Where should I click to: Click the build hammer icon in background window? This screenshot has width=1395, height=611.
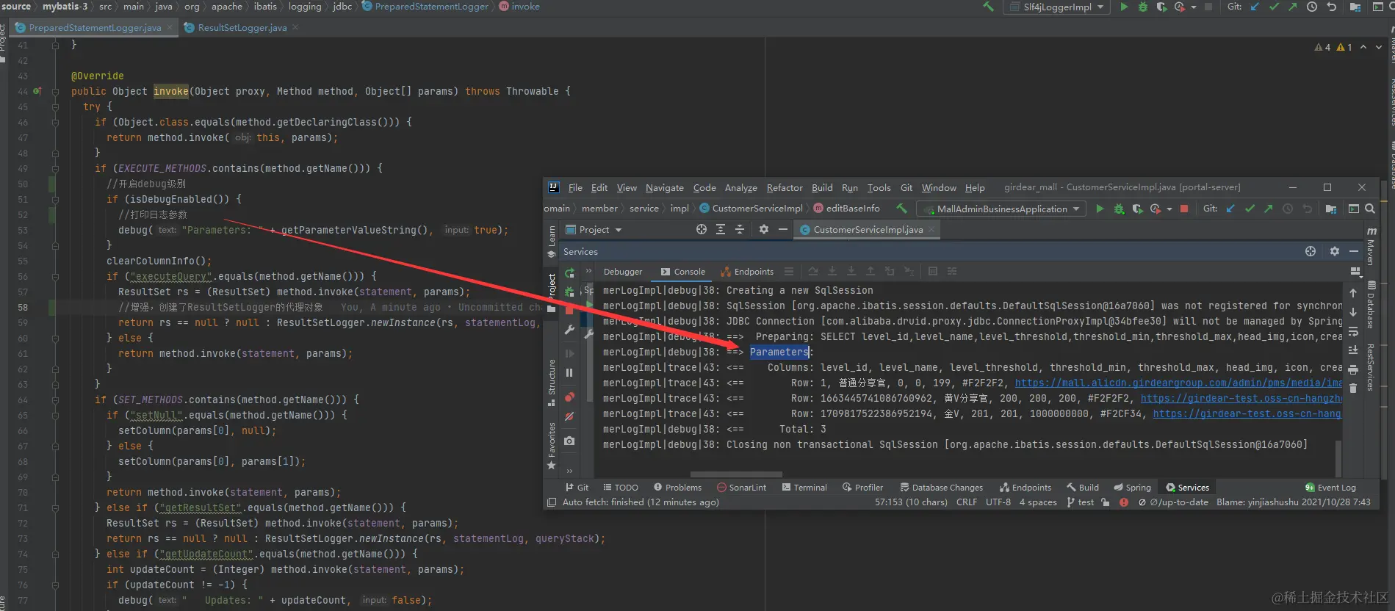point(988,7)
